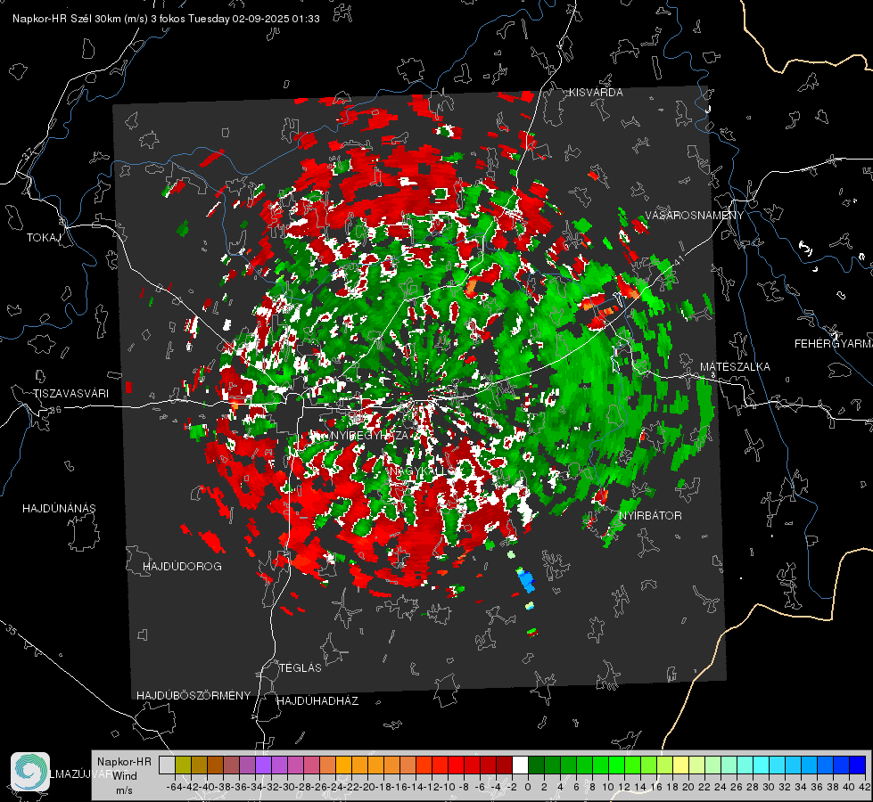
Task: Click the radar title text with timestamp 01:33
Action: [166, 19]
